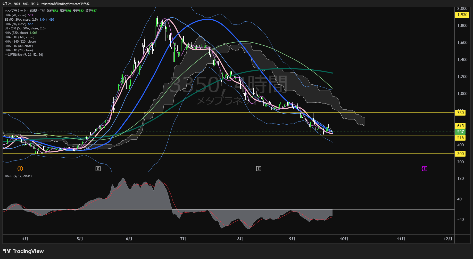Click the MACD axis value 120
Screen dimensions: 473x259
[x=460, y=178]
